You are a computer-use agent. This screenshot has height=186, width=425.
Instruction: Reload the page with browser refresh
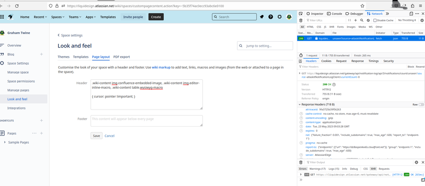[17, 6]
